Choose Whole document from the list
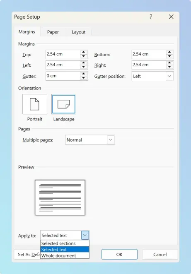This screenshot has width=191, height=274. [65, 255]
